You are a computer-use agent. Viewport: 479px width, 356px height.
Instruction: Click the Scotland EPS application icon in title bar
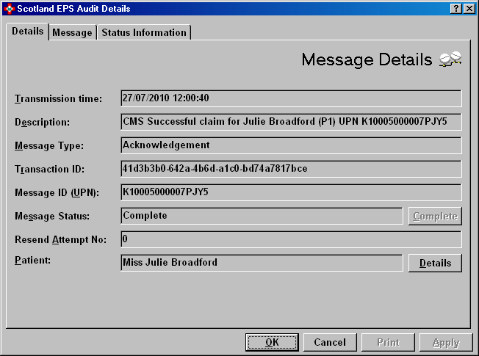click(x=8, y=8)
